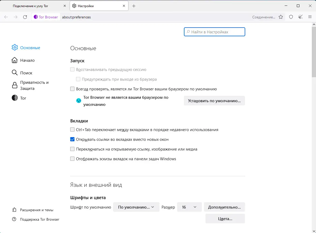
Task: Enable Отображать эскизы вкладок checkbox
Action: 72,159
